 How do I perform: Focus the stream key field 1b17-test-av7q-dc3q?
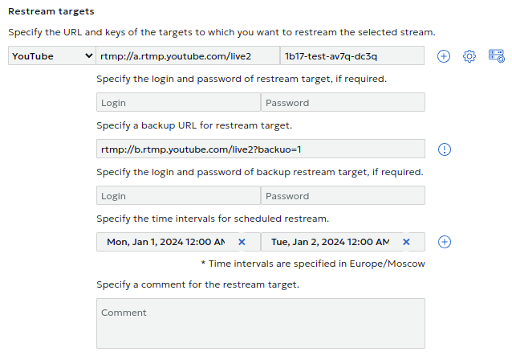351,56
